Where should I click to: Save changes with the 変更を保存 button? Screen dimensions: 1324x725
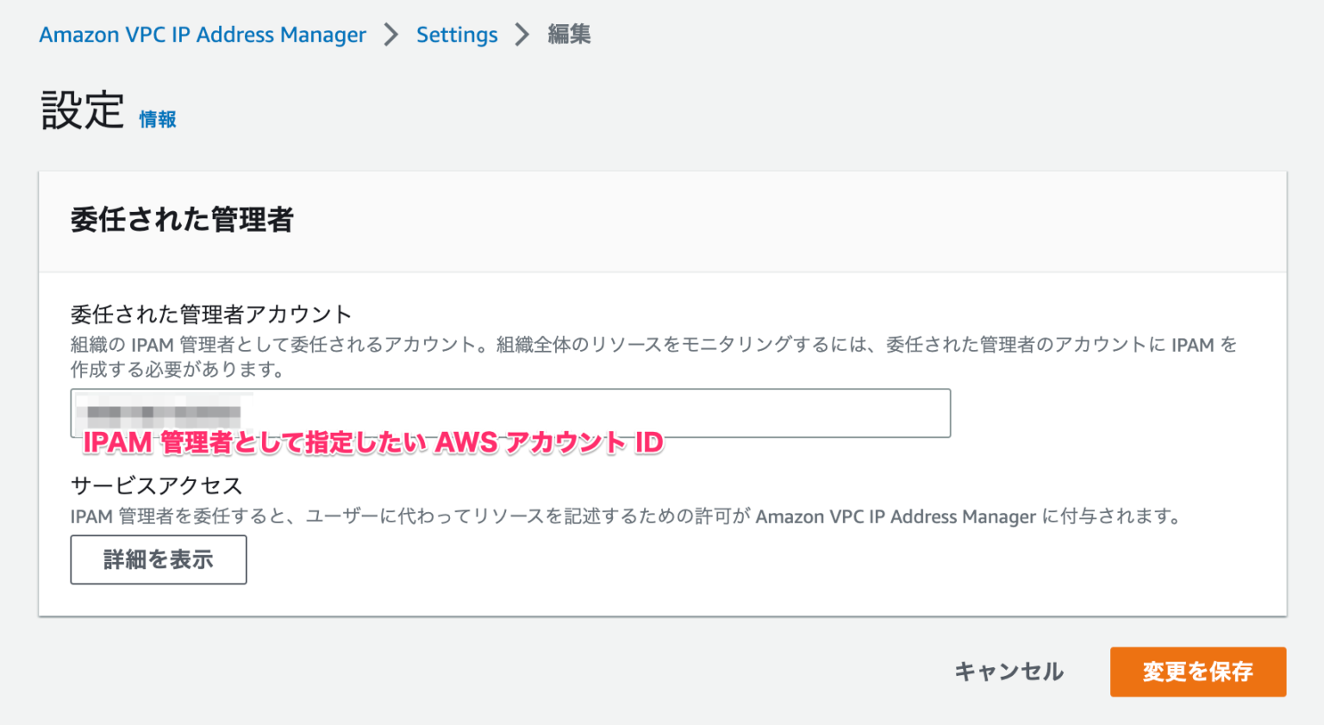coord(1197,672)
